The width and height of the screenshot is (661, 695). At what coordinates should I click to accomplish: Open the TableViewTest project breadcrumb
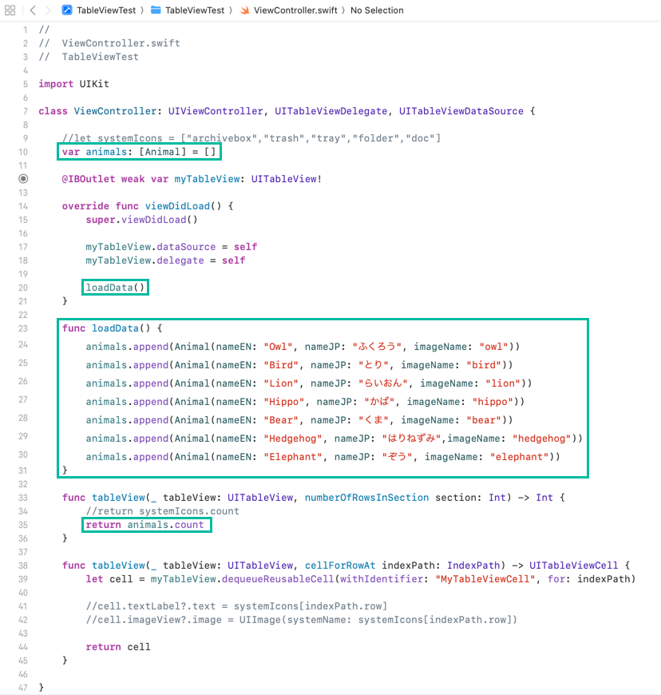pos(107,10)
